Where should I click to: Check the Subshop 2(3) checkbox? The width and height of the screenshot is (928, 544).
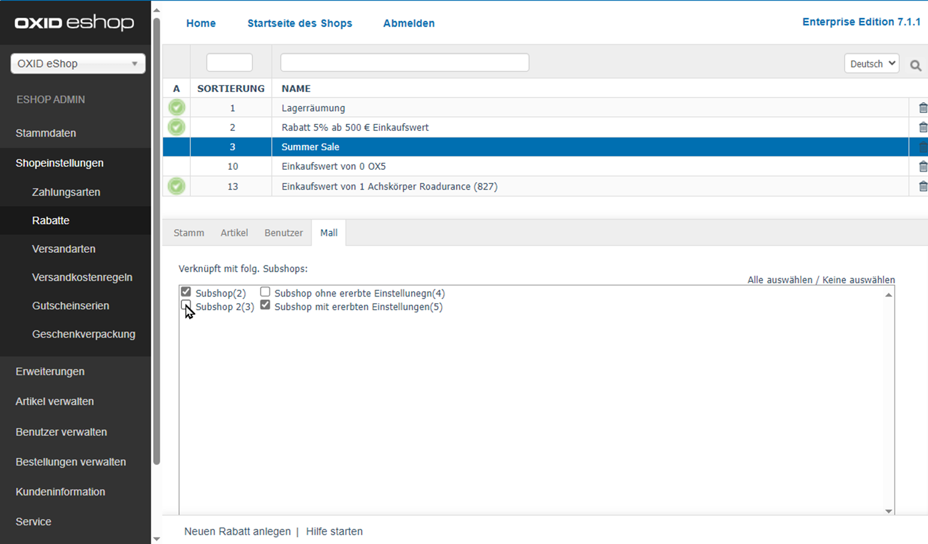(186, 305)
